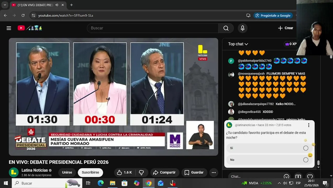Open File Explorer from taskbar
The height and width of the screenshot is (188, 333).
point(113,183)
